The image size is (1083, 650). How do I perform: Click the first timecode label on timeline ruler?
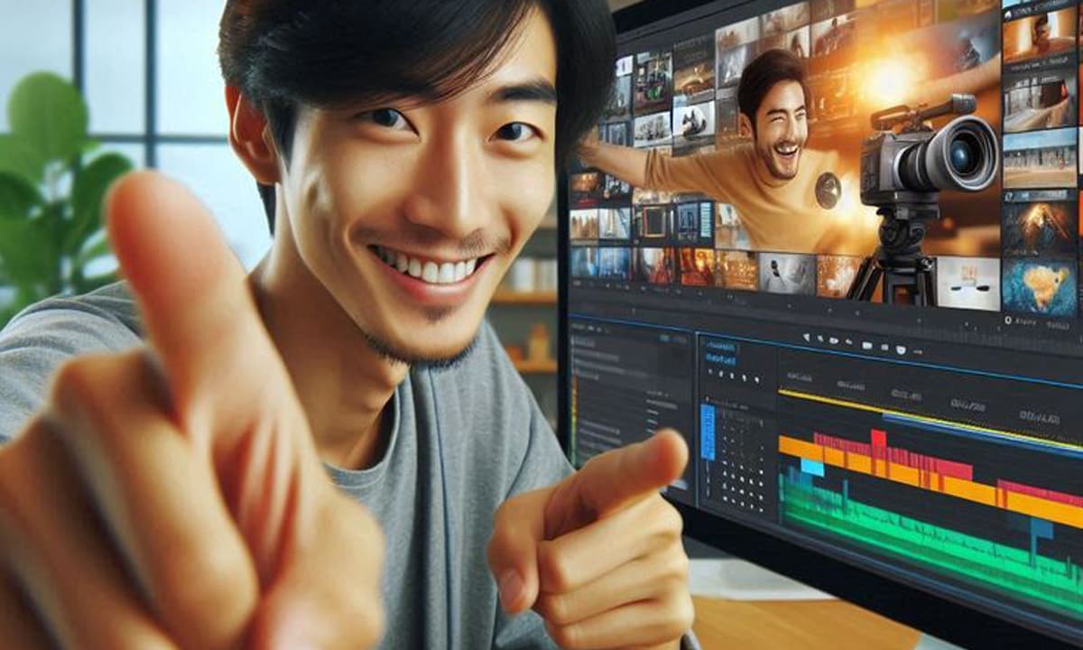click(801, 376)
